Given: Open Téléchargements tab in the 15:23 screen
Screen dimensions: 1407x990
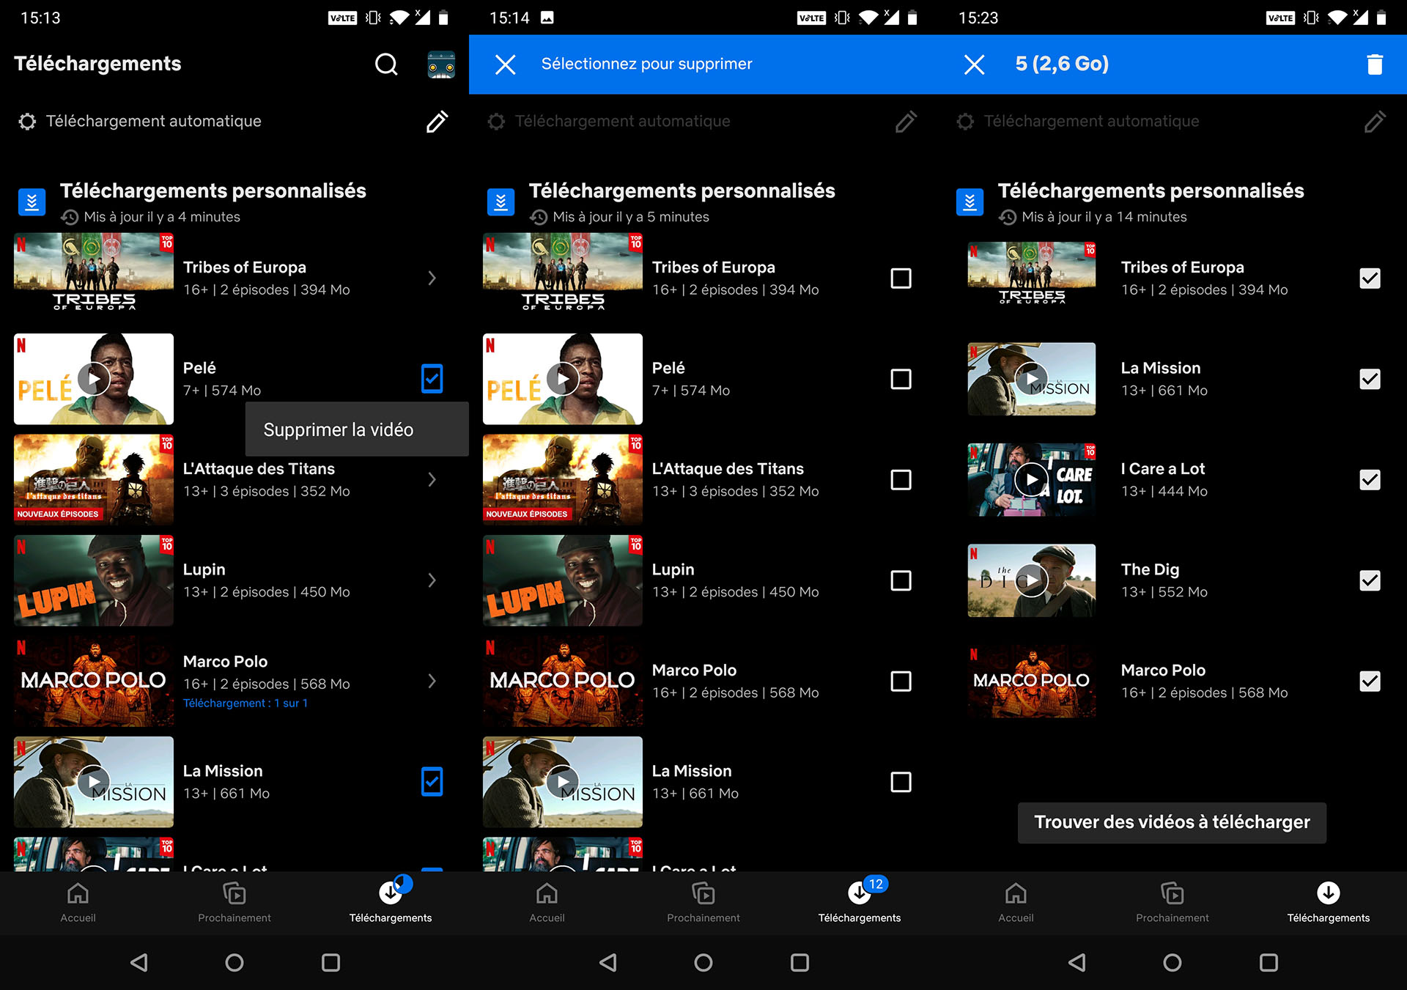Looking at the screenshot, I should [1329, 903].
